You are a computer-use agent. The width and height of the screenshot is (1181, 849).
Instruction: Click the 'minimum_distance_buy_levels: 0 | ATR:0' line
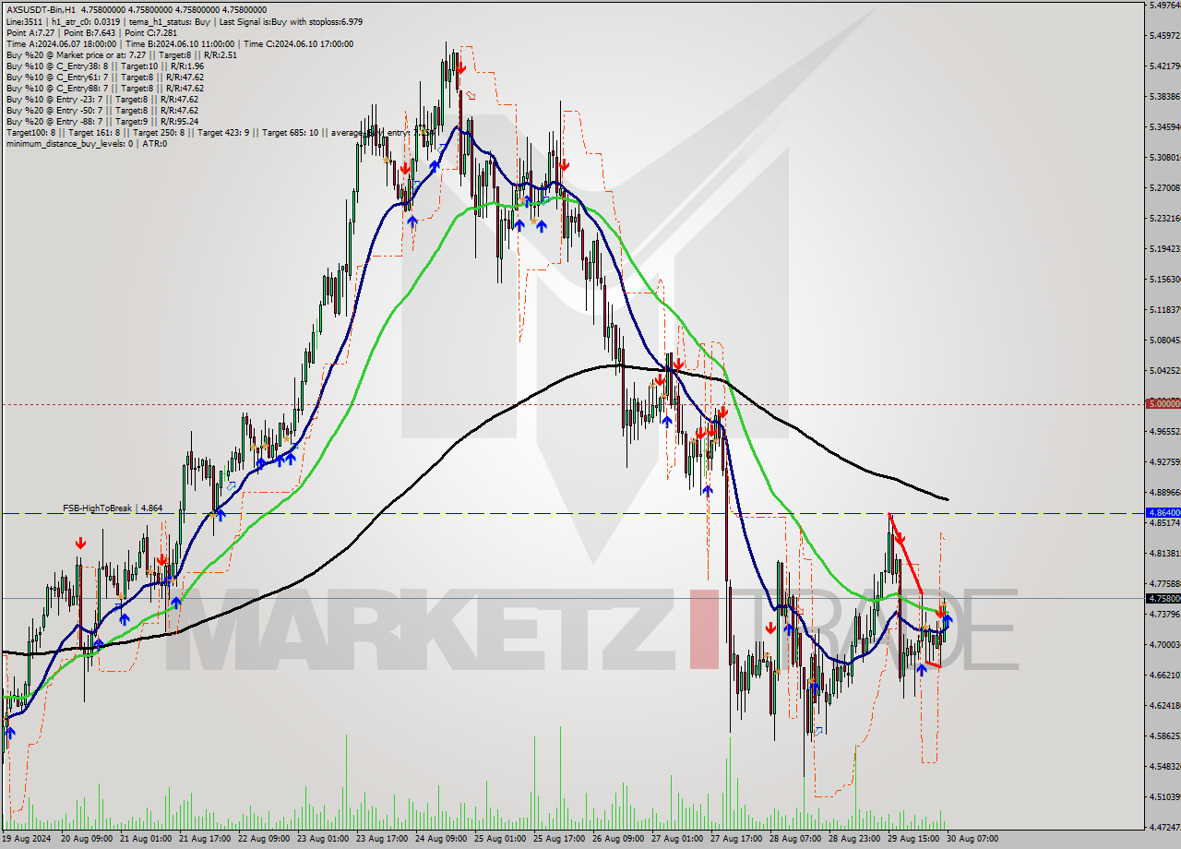pyautogui.click(x=86, y=143)
